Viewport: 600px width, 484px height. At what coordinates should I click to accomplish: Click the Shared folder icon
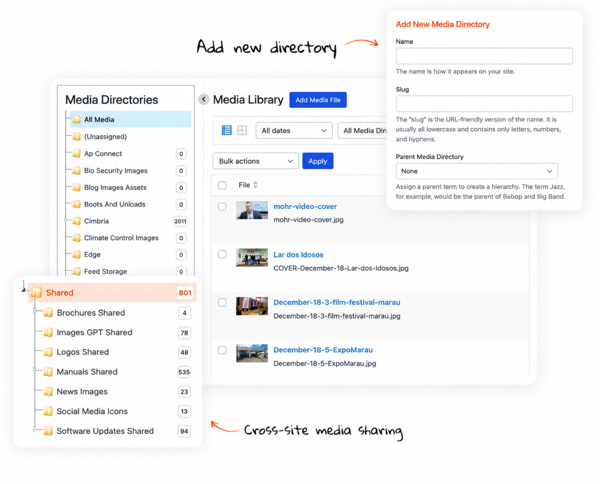[36, 292]
